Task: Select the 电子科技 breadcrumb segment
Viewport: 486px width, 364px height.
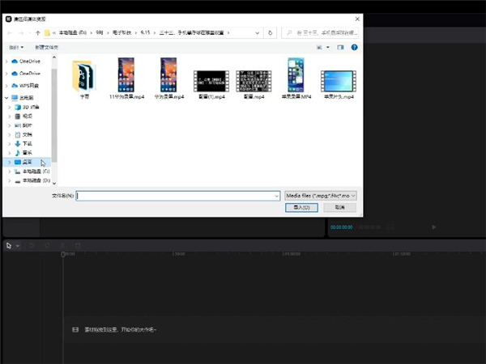Action: point(122,32)
